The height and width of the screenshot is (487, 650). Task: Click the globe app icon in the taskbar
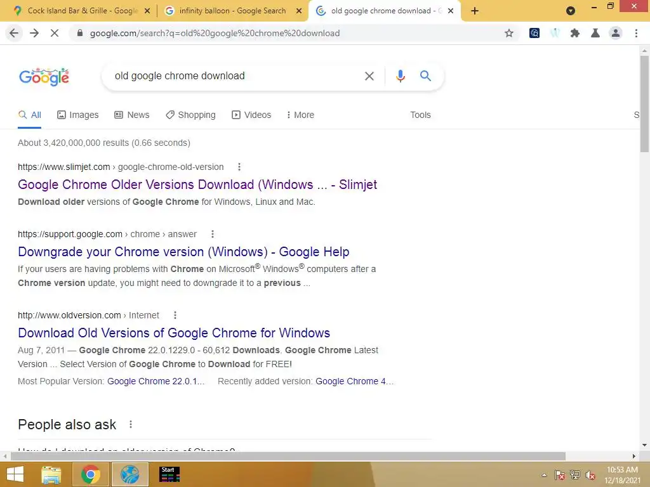pos(129,474)
